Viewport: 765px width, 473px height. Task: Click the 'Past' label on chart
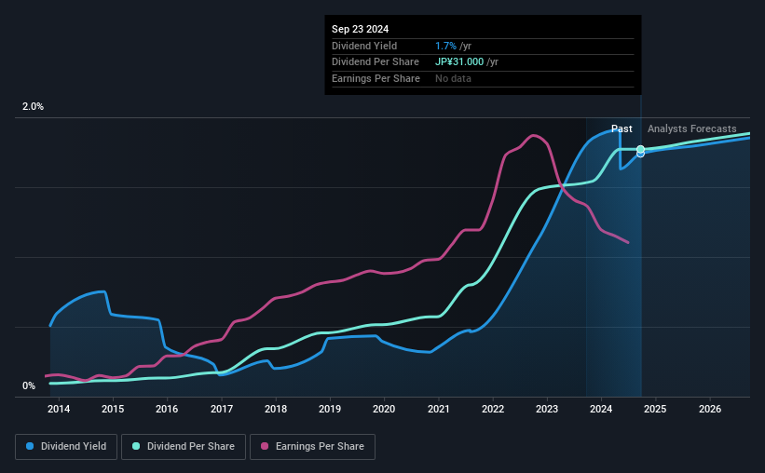tap(622, 128)
